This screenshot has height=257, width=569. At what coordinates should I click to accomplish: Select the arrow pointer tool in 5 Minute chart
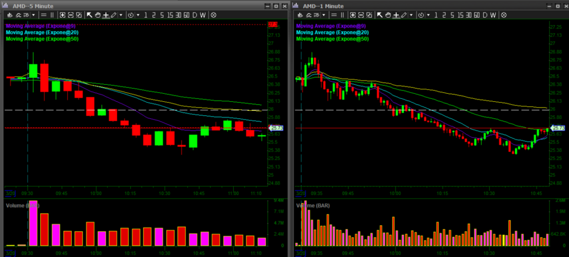click(x=89, y=15)
